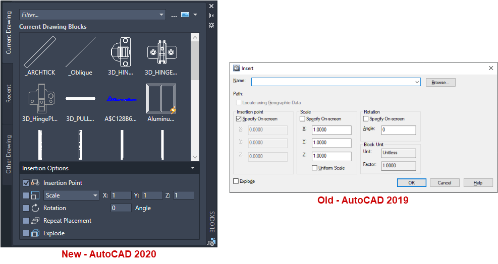Open the Name dropdown in Insert dialog

[417, 82]
